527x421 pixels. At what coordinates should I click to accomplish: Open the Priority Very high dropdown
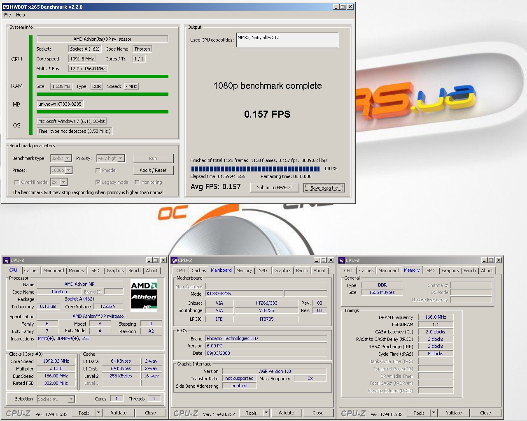point(121,158)
